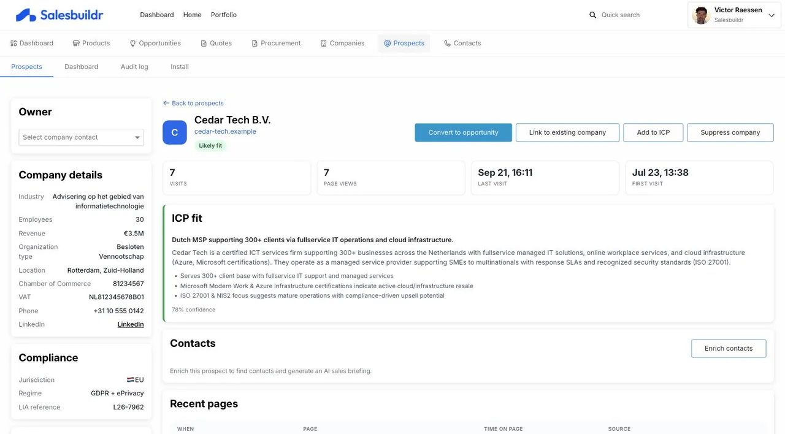The height and width of the screenshot is (434, 785).
Task: Expand the Victor Raessen account menu chevron
Action: pos(772,15)
